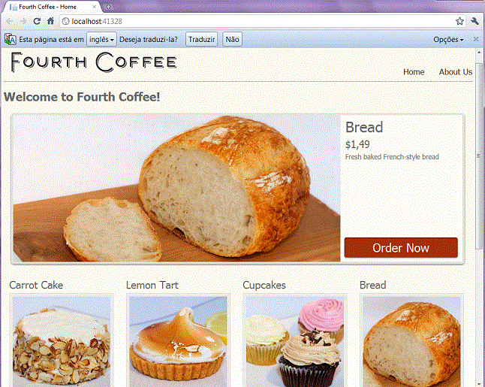This screenshot has height=387, width=485.
Task: Open the browser home page icon
Action: tap(50, 21)
